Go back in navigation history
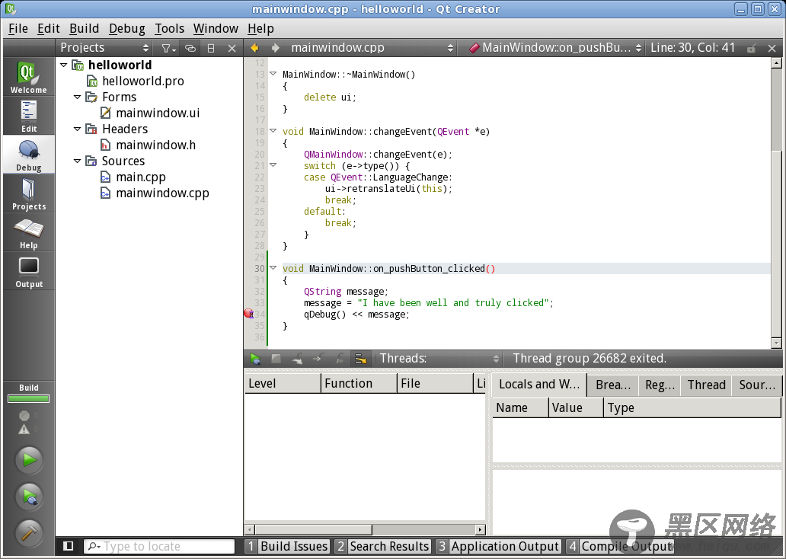The width and height of the screenshot is (786, 559). point(254,48)
